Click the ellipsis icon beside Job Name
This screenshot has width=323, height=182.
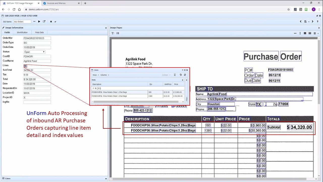tap(34, 21)
